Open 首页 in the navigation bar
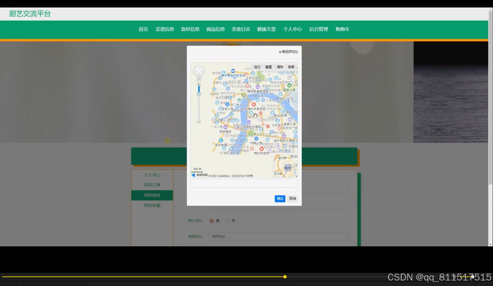This screenshot has width=493, height=286. coord(143,29)
